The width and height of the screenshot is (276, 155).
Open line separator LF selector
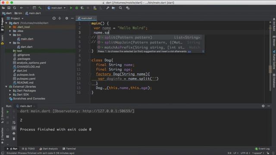pos(236,153)
